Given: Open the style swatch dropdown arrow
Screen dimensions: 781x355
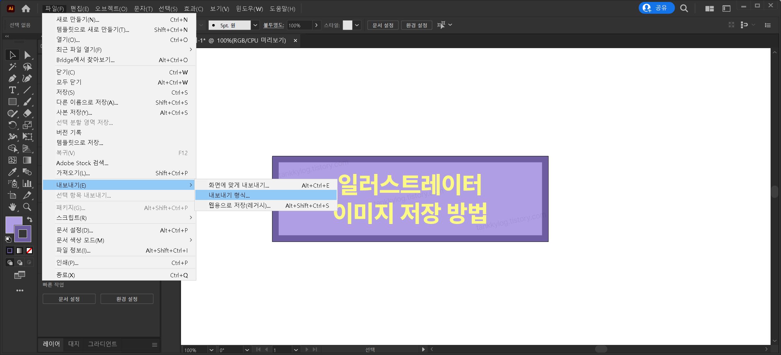Looking at the screenshot, I should pos(357,25).
